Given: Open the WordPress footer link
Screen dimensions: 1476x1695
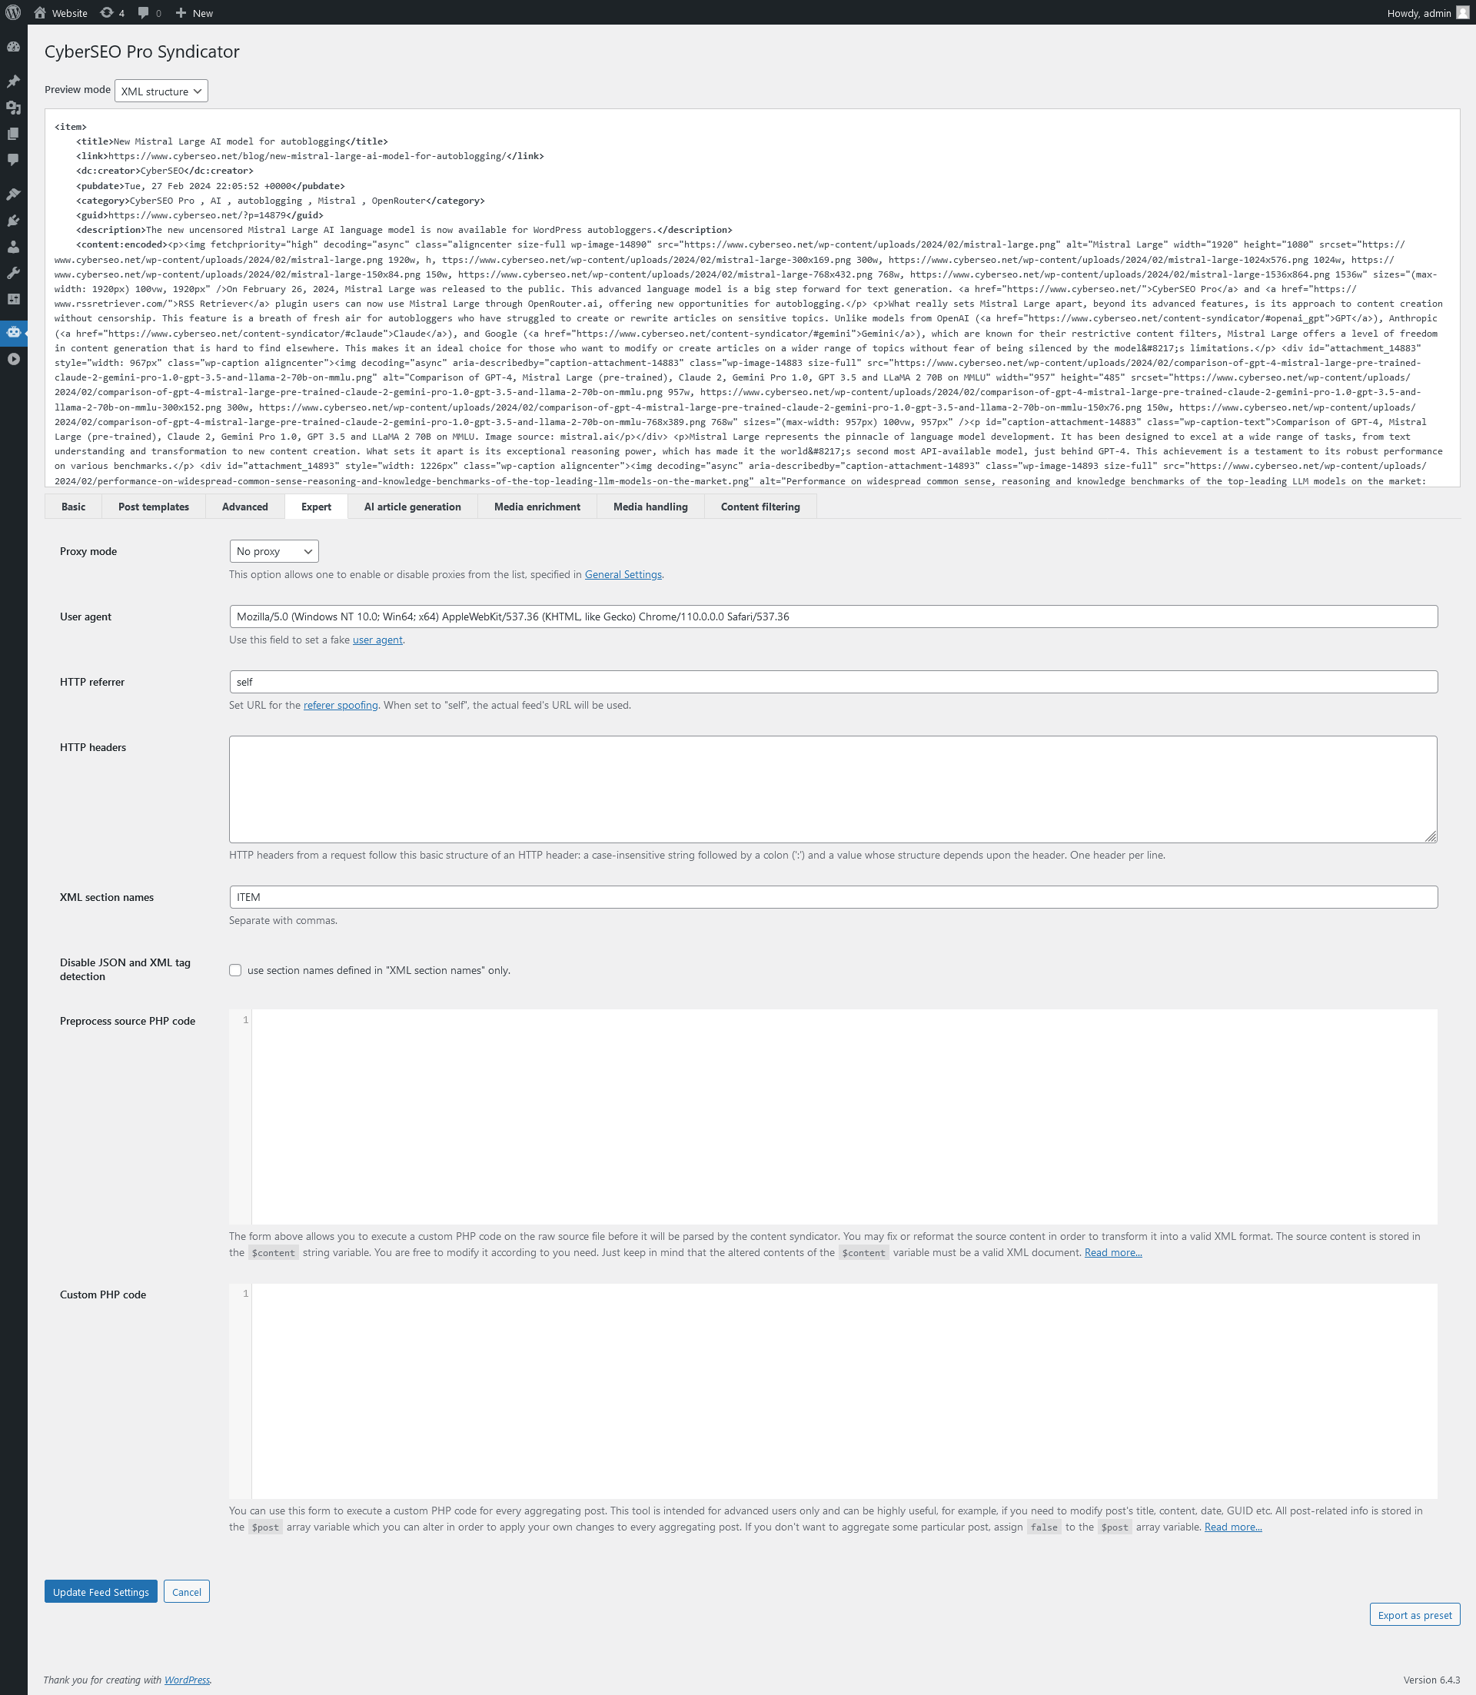Looking at the screenshot, I should 187,1680.
